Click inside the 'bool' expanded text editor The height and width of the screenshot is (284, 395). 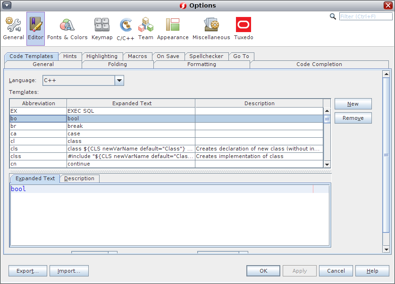[169, 215]
